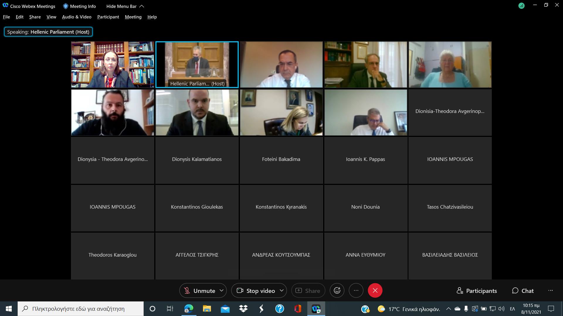Unmute the microphone

coord(199,291)
